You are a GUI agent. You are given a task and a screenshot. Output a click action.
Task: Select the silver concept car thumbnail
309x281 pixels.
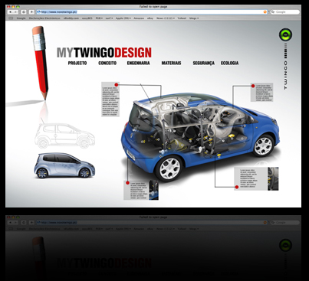[64, 165]
